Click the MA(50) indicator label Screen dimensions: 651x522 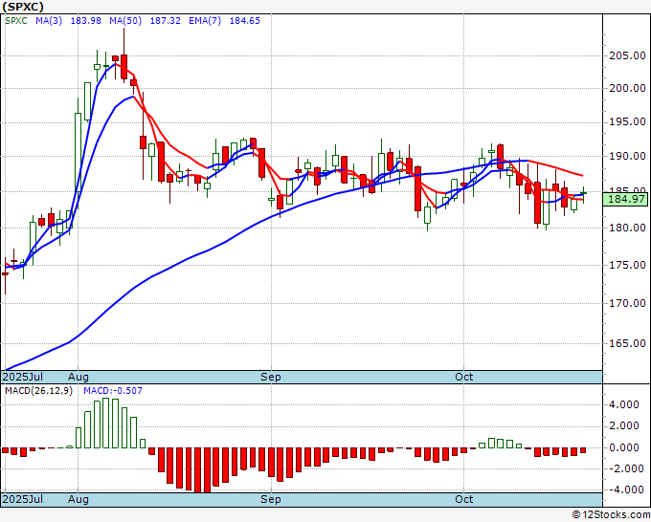point(125,21)
